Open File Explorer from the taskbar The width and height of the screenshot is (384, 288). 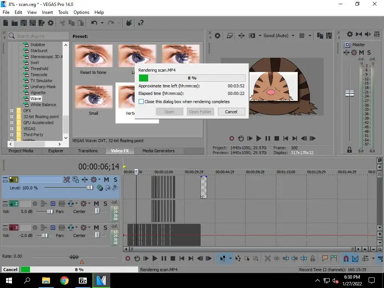(x=46, y=280)
